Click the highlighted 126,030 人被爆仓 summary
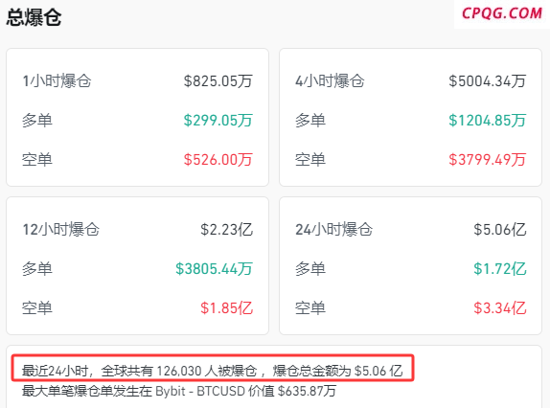 click(x=212, y=371)
